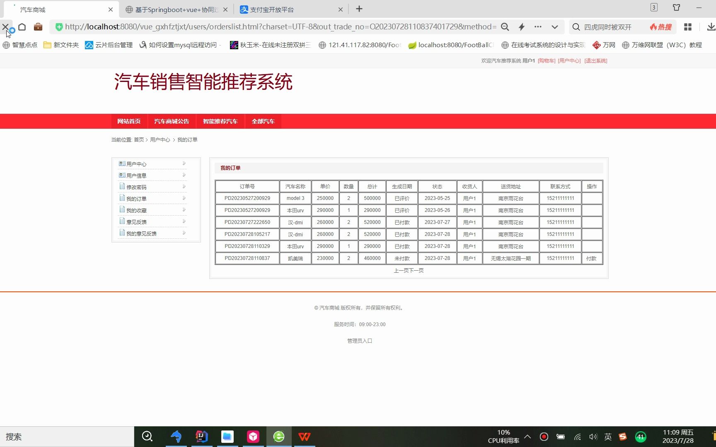Click the green site security shield icon
This screenshot has width=716, height=447.
(59, 27)
